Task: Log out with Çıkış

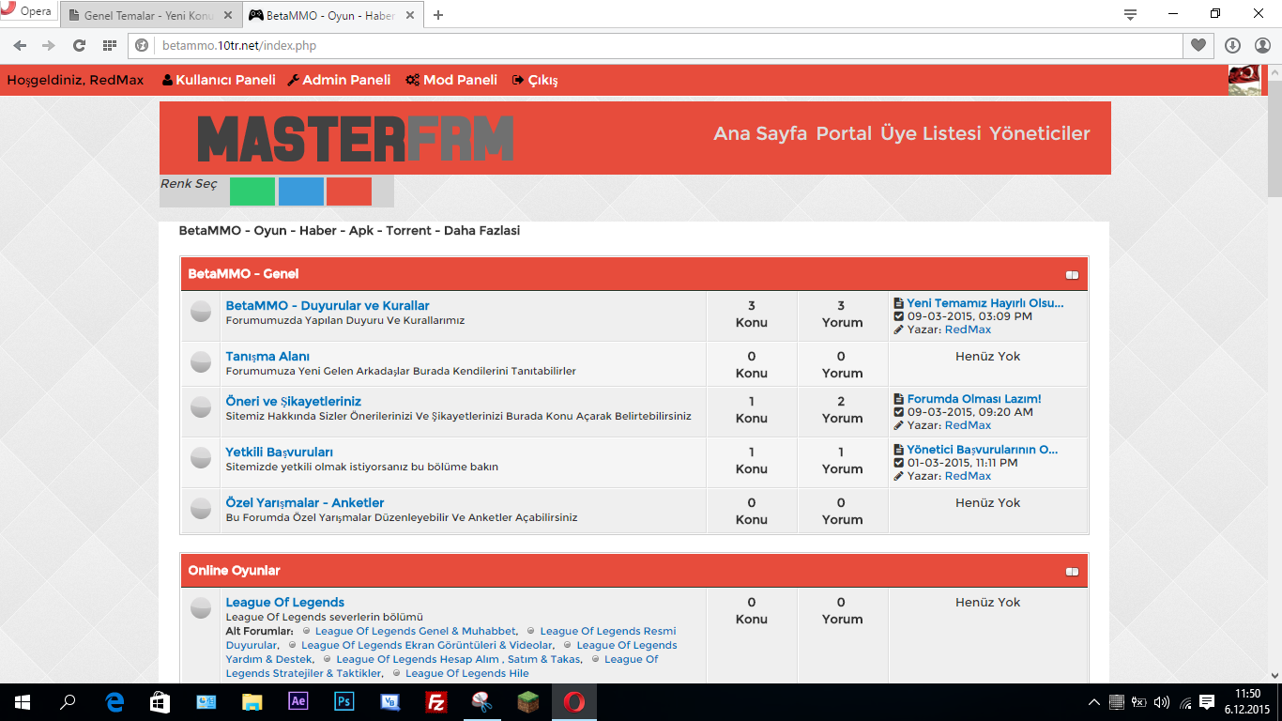Action: coord(535,80)
